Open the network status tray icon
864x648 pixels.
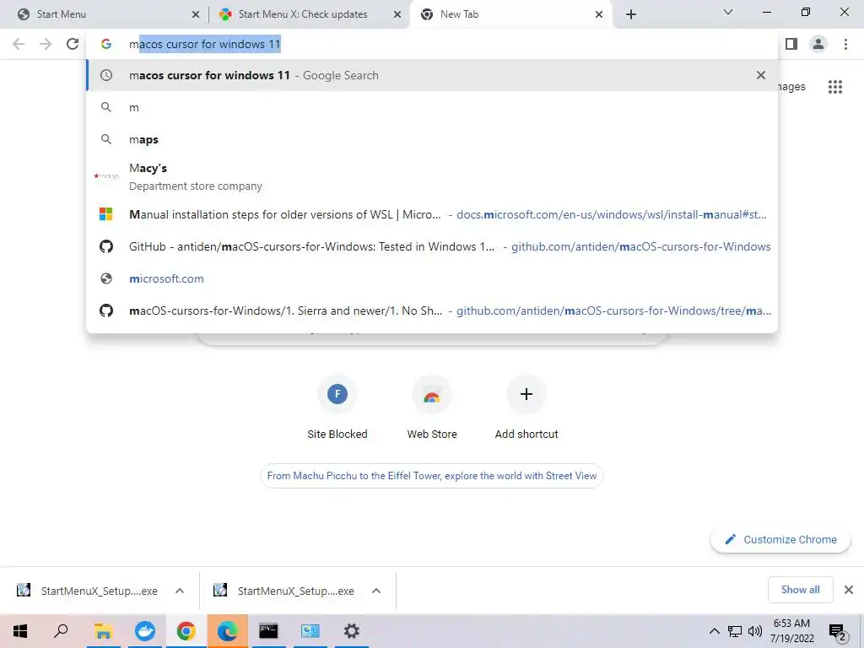tap(735, 631)
